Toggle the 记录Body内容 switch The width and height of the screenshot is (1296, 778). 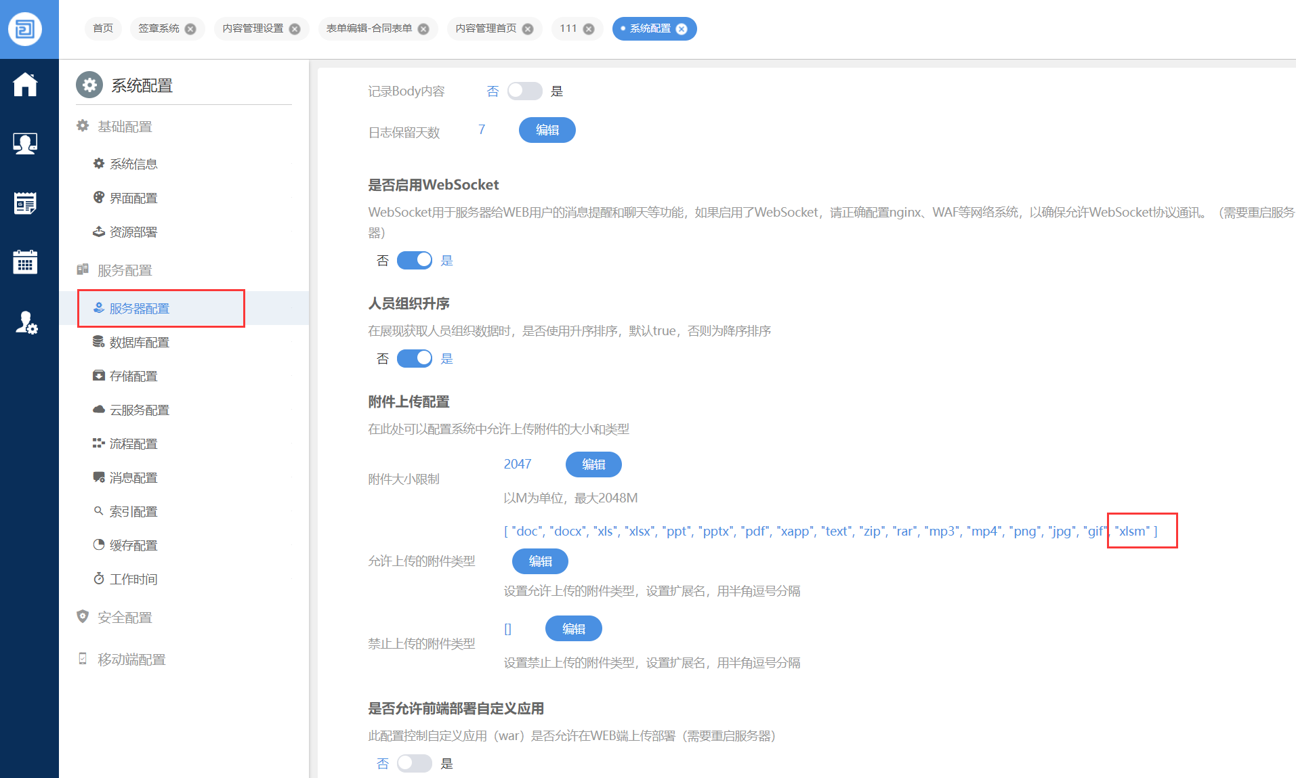pyautogui.click(x=525, y=91)
